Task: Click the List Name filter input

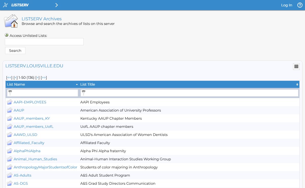Action: click(42, 93)
